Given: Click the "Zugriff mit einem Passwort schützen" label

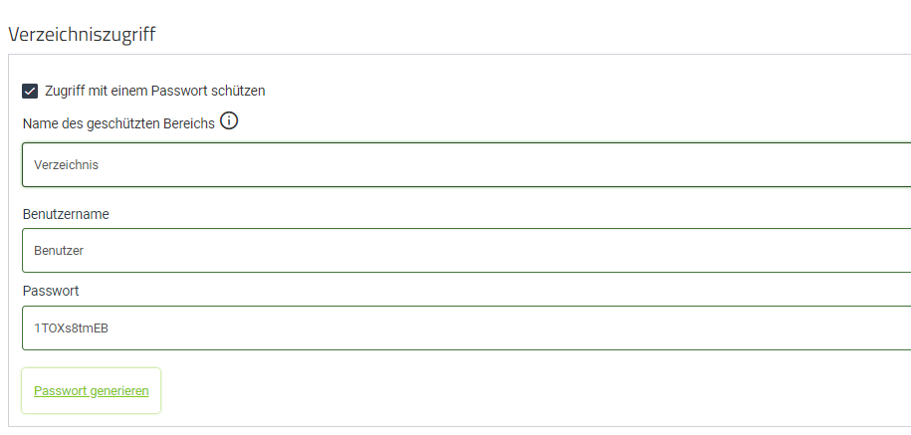Looking at the screenshot, I should pyautogui.click(x=154, y=91).
